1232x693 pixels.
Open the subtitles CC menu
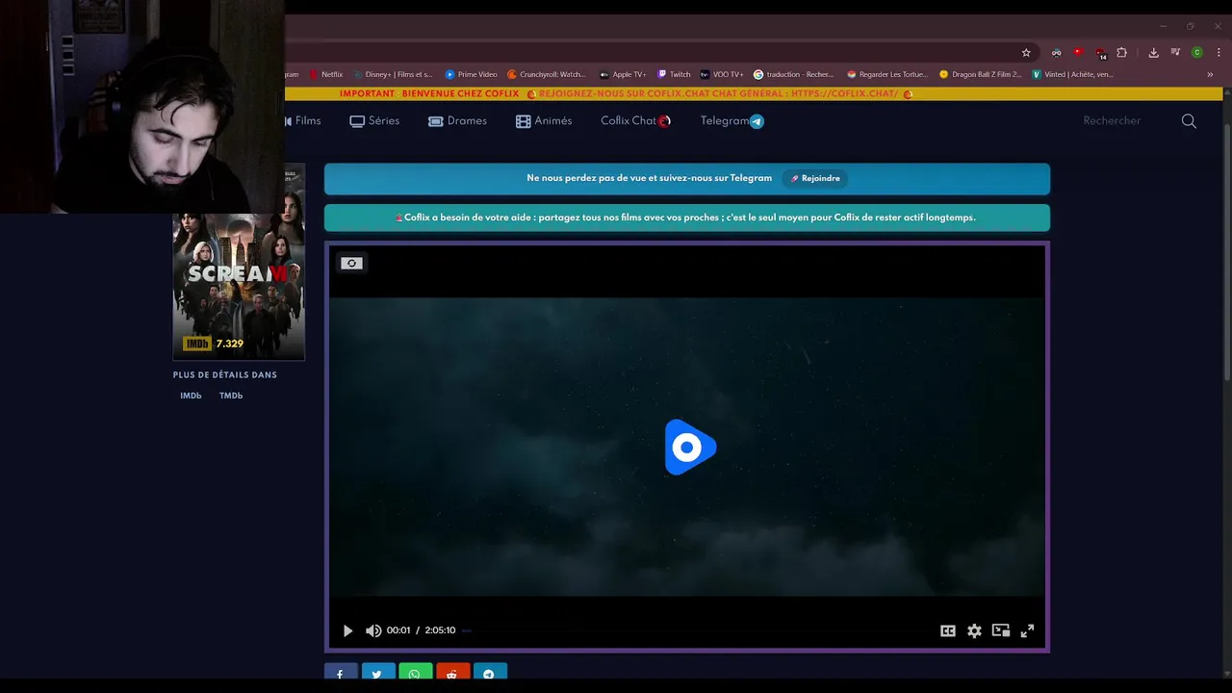tap(948, 631)
